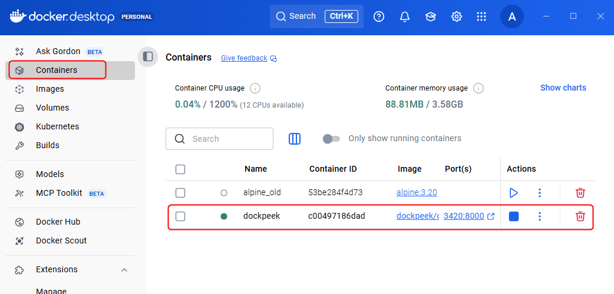
Task: Stop the dockpeek container
Action: [513, 216]
